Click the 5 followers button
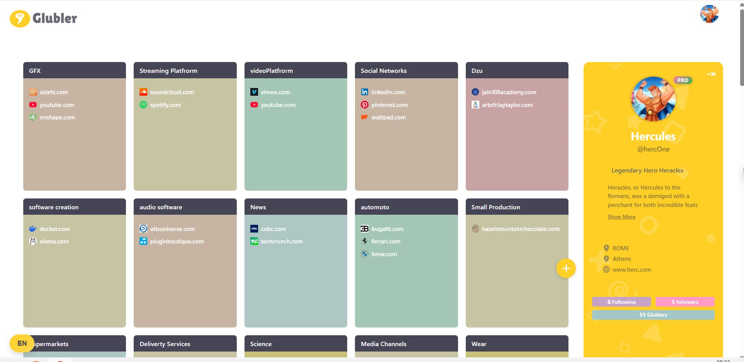The width and height of the screenshot is (744, 362). (684, 302)
